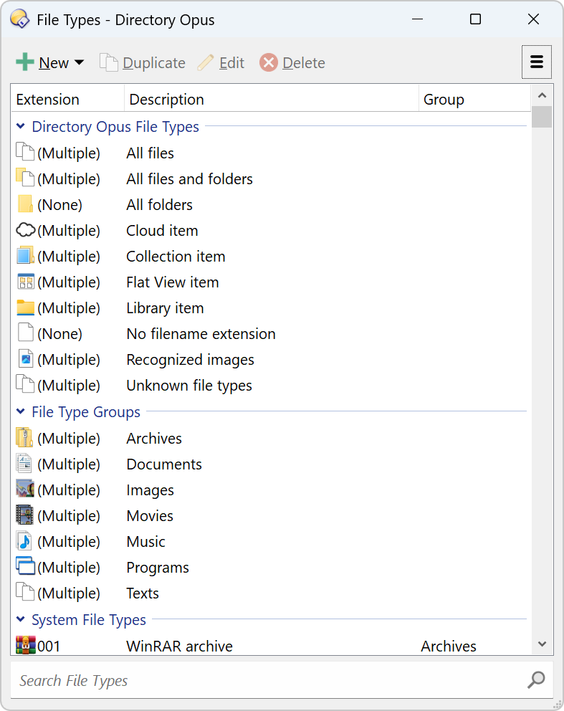This screenshot has width=564, height=711.
Task: Collapse the File Type Groups section
Action: pyautogui.click(x=21, y=413)
